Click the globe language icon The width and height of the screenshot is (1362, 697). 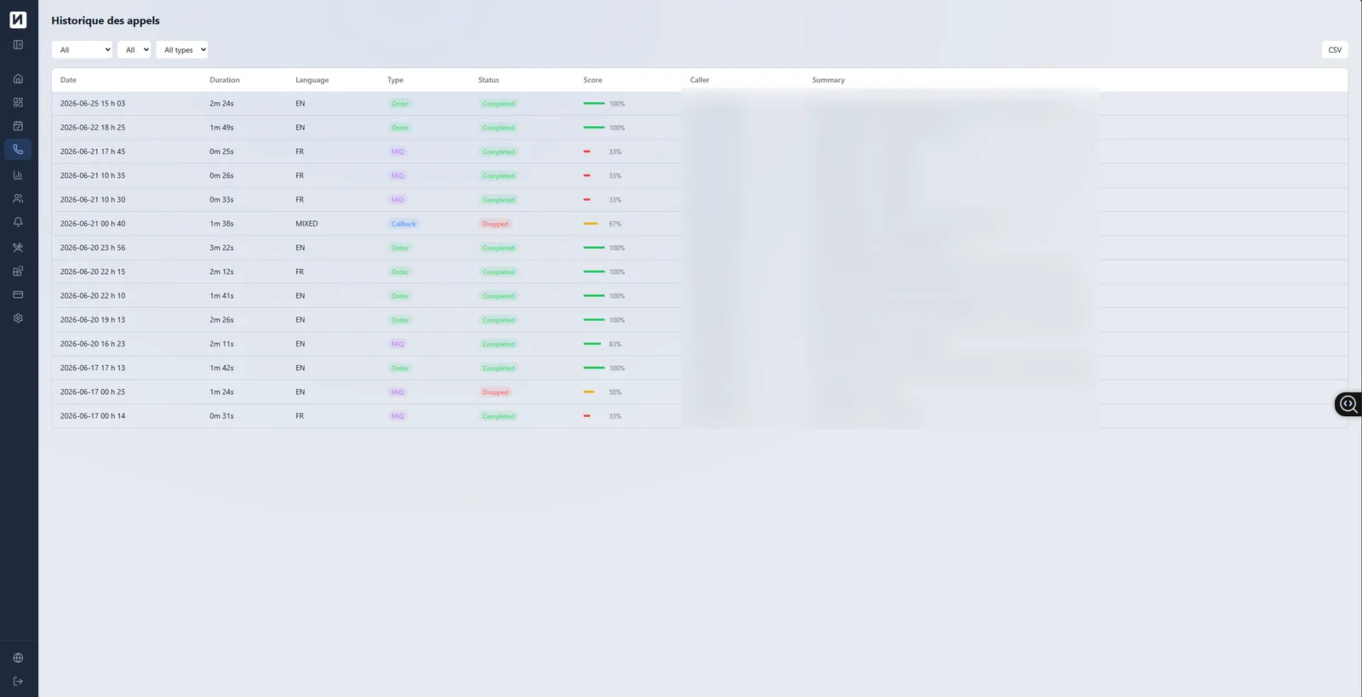click(x=18, y=658)
